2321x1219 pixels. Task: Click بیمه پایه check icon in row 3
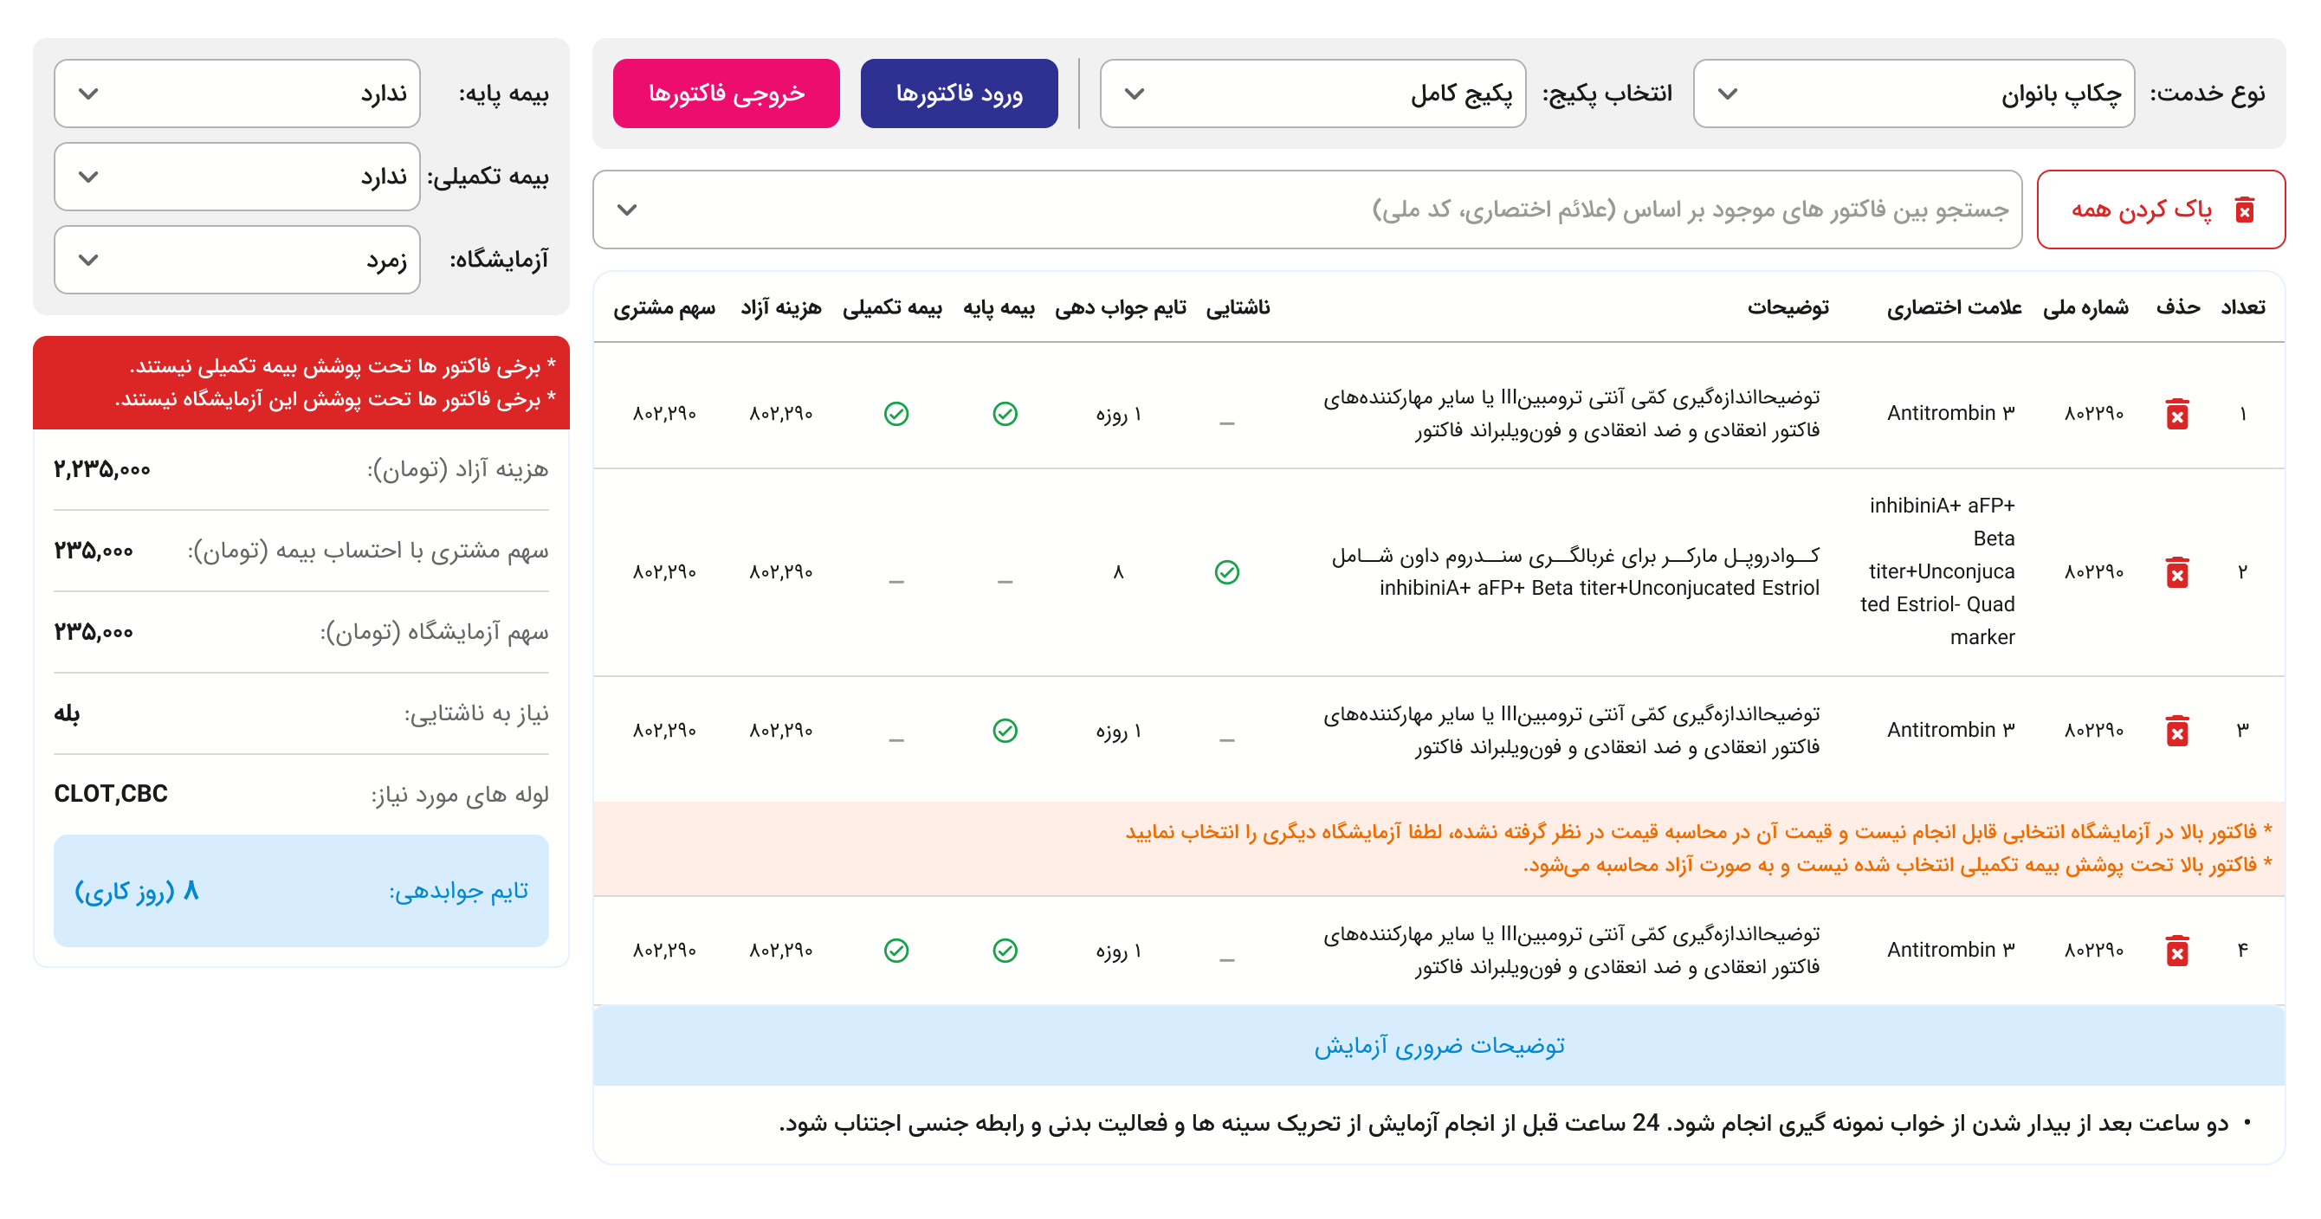[x=1005, y=730]
